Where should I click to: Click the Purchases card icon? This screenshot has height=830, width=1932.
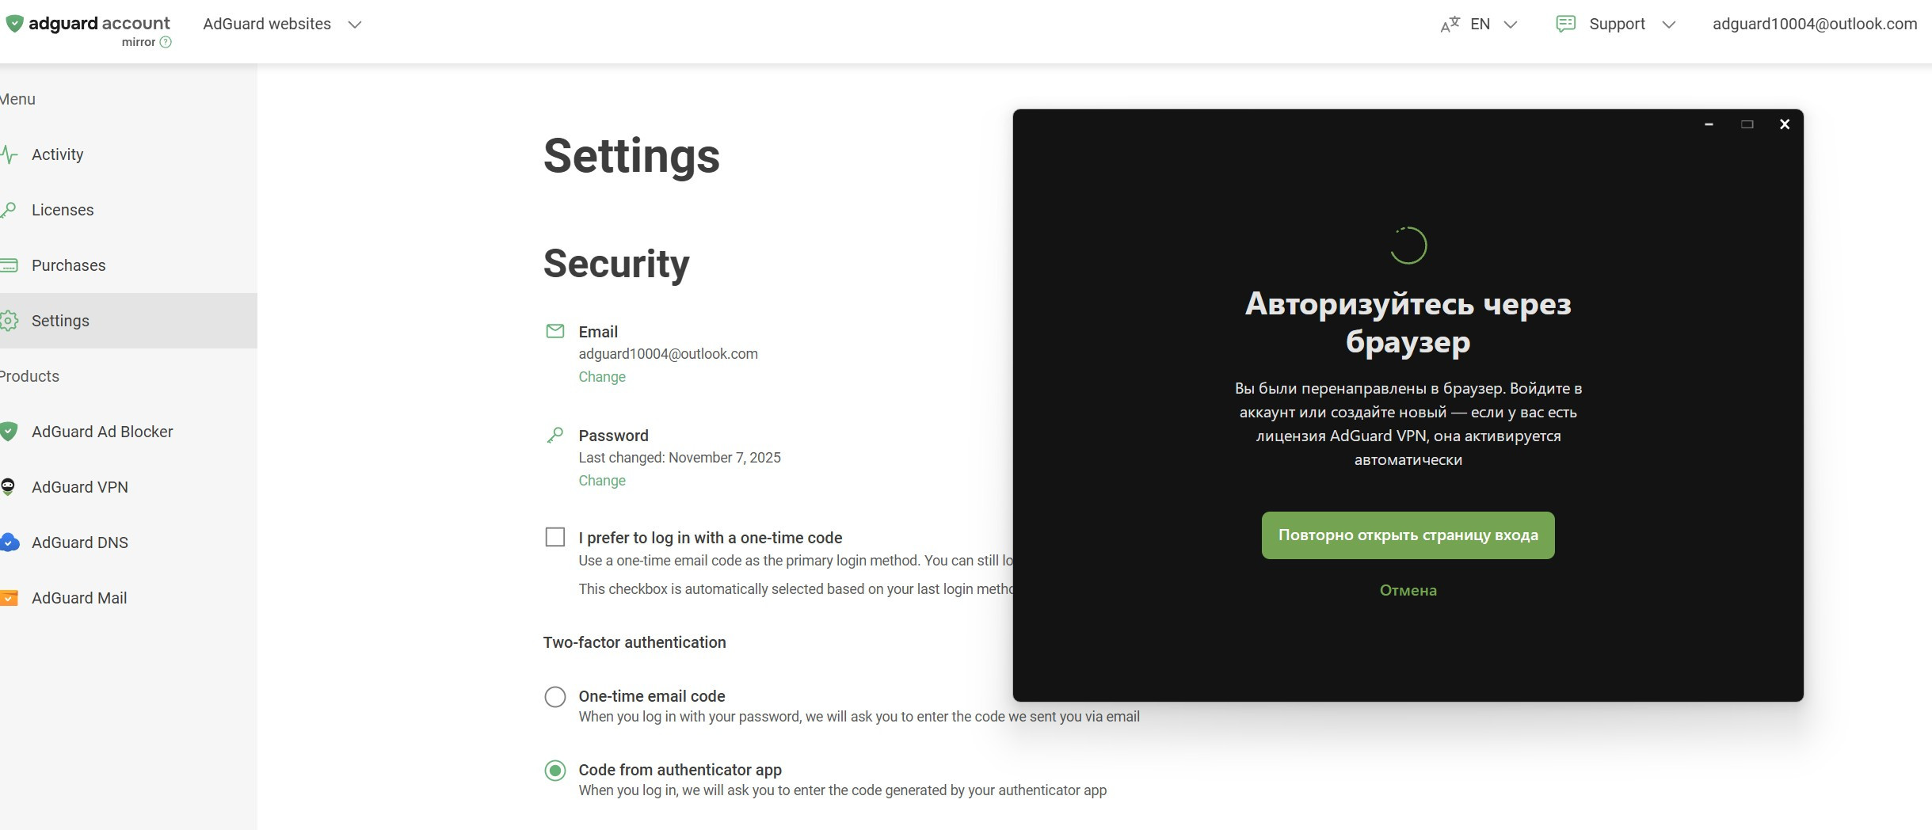click(x=9, y=265)
